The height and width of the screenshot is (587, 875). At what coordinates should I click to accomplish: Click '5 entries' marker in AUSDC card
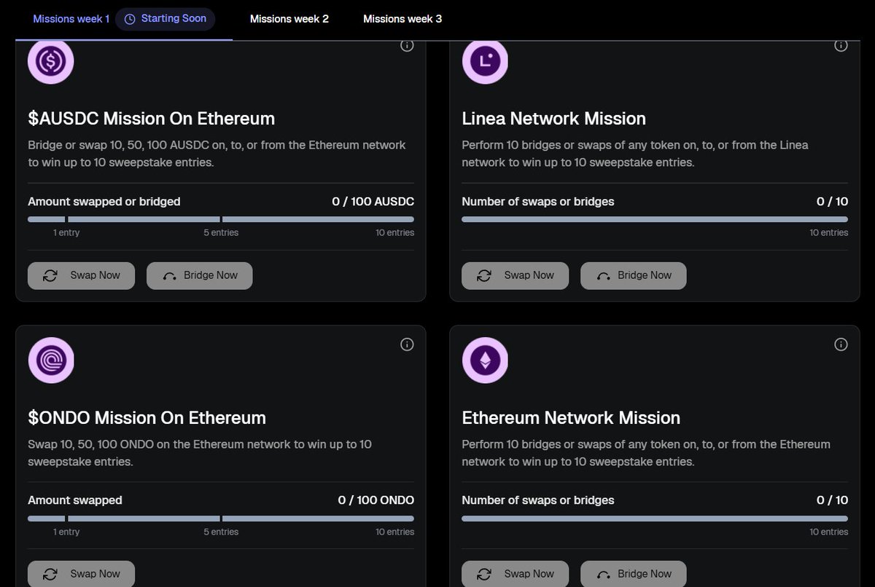tap(221, 233)
